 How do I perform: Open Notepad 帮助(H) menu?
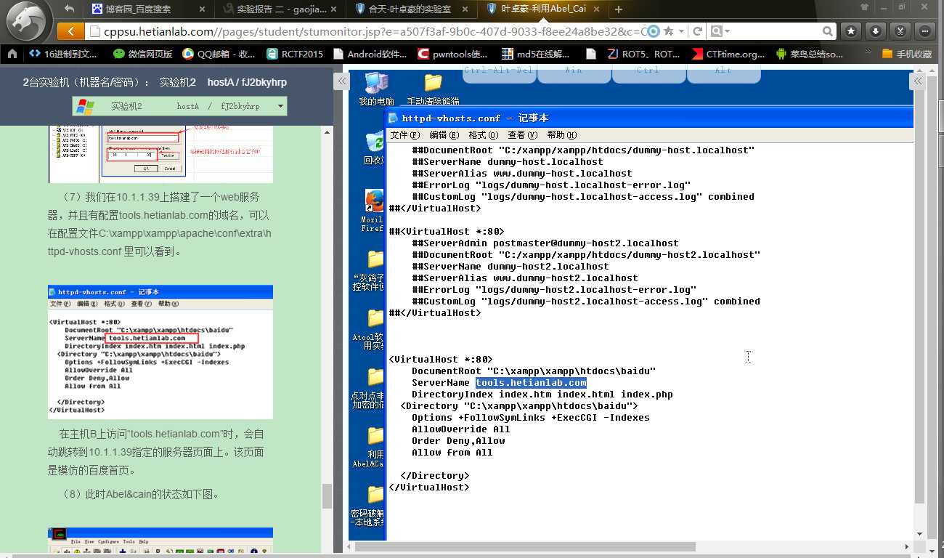coord(562,135)
